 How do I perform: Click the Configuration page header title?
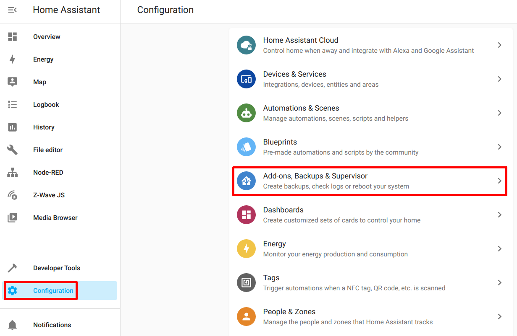click(x=165, y=10)
